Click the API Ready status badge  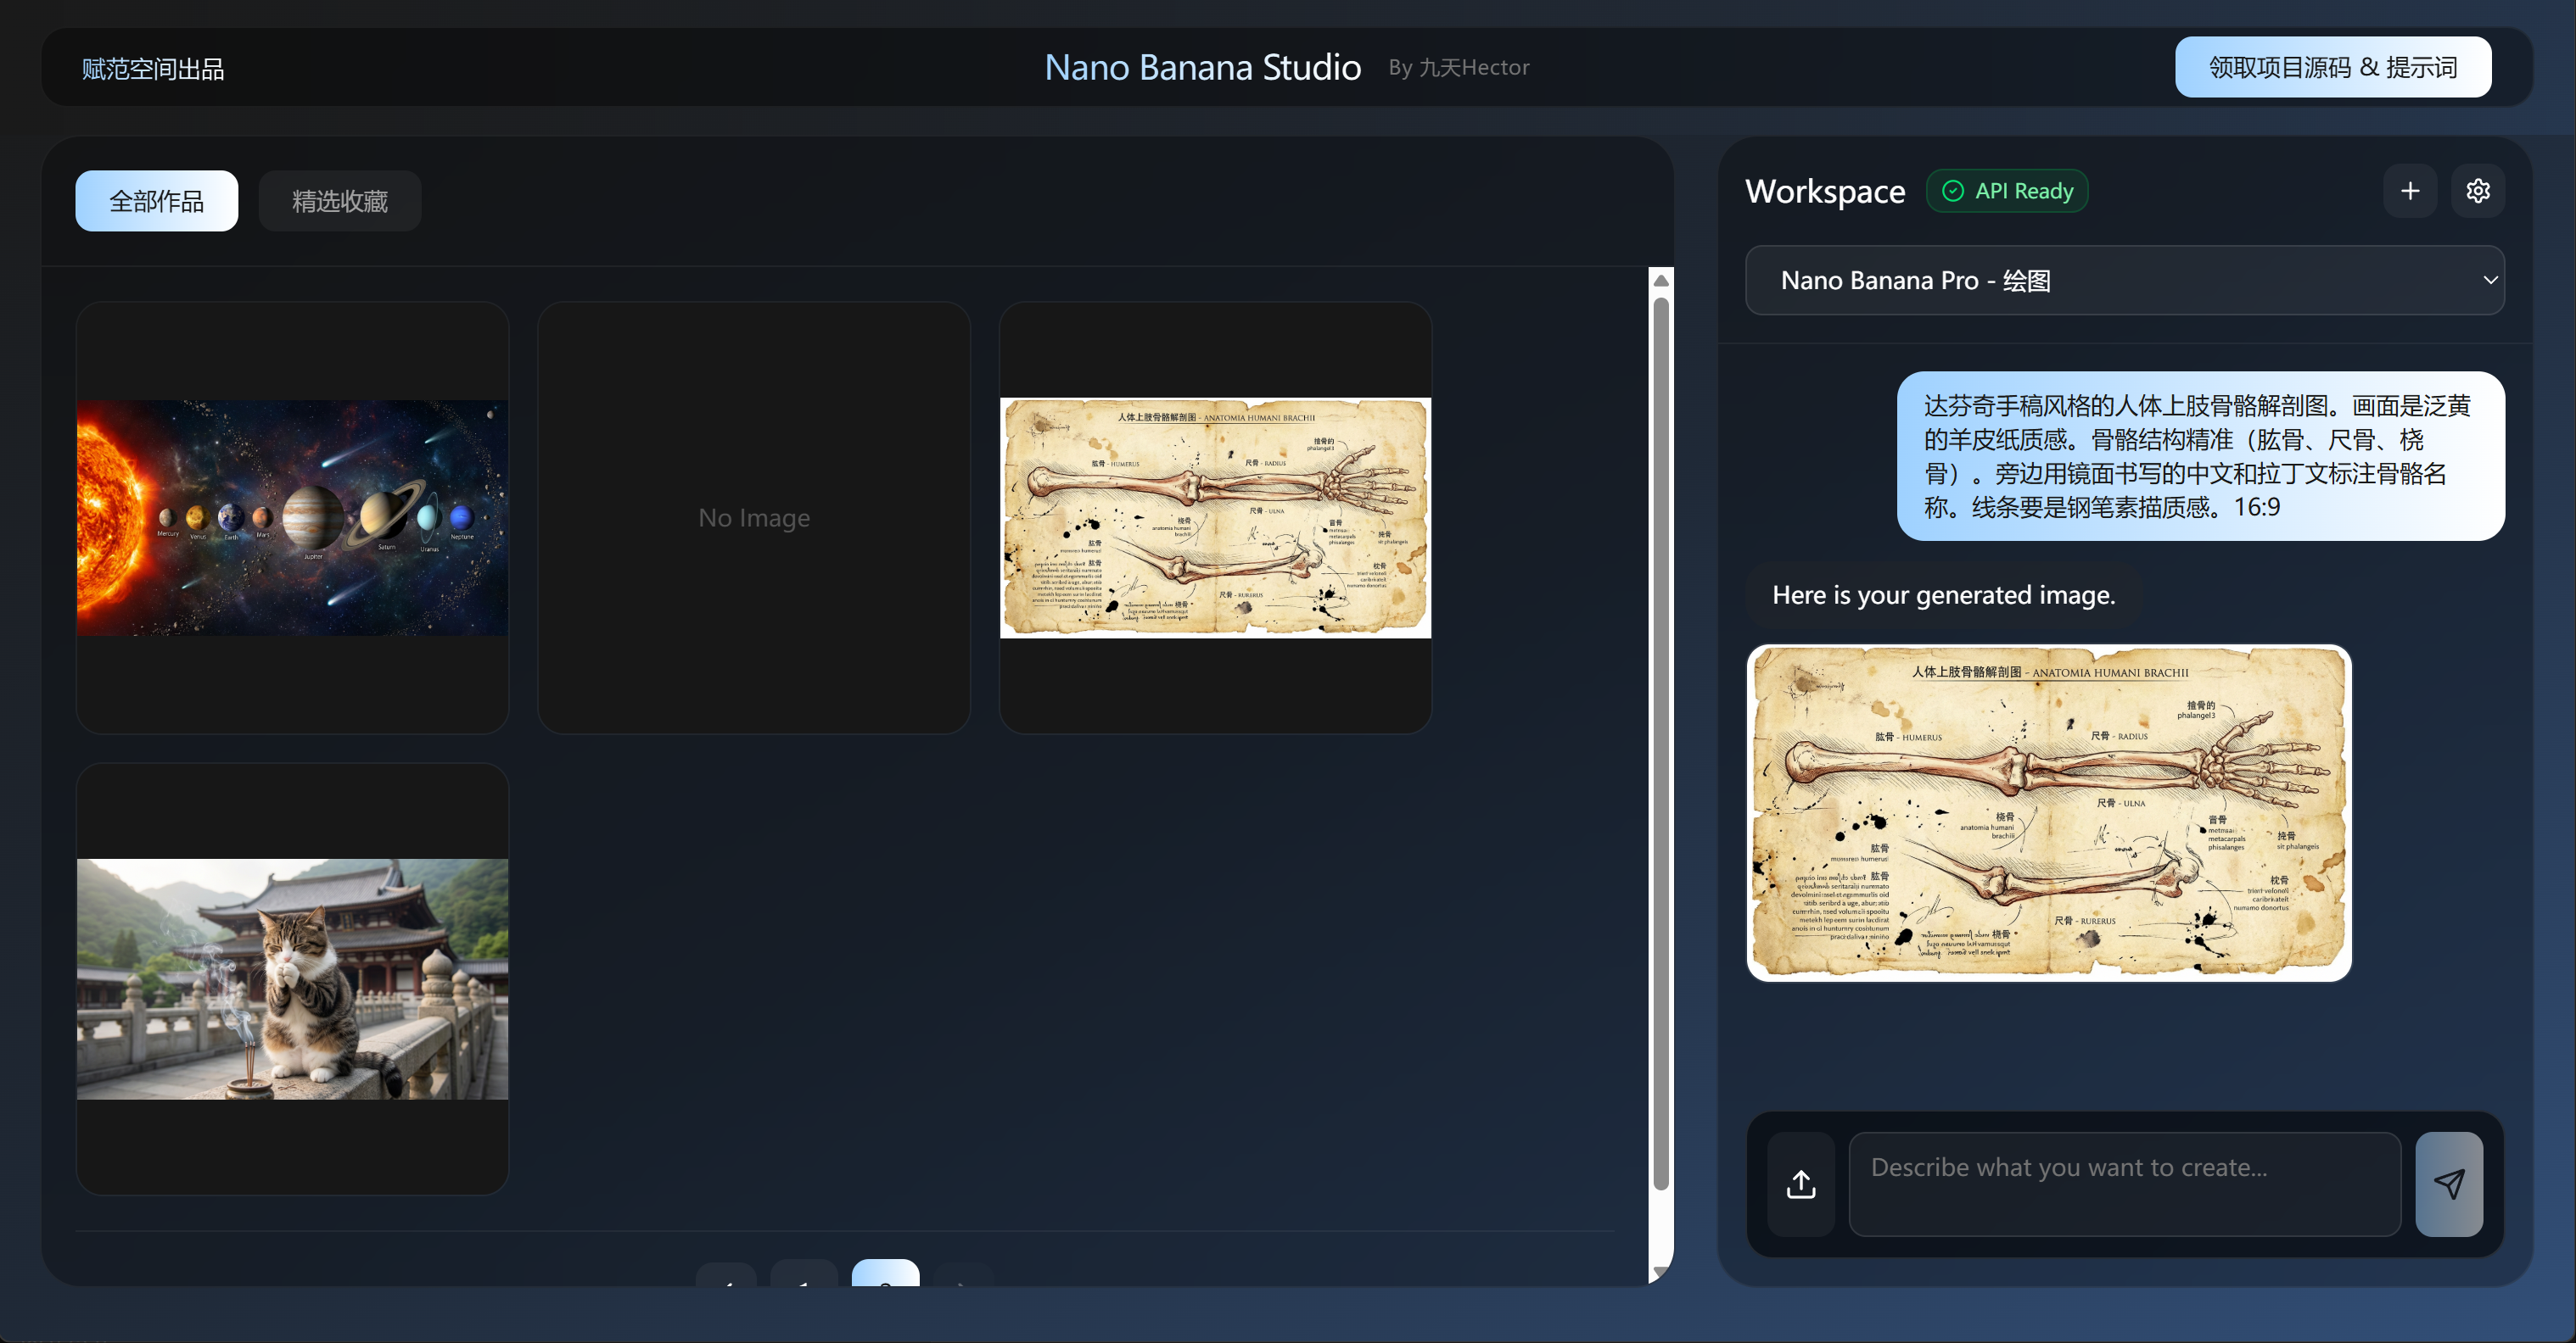point(2006,191)
